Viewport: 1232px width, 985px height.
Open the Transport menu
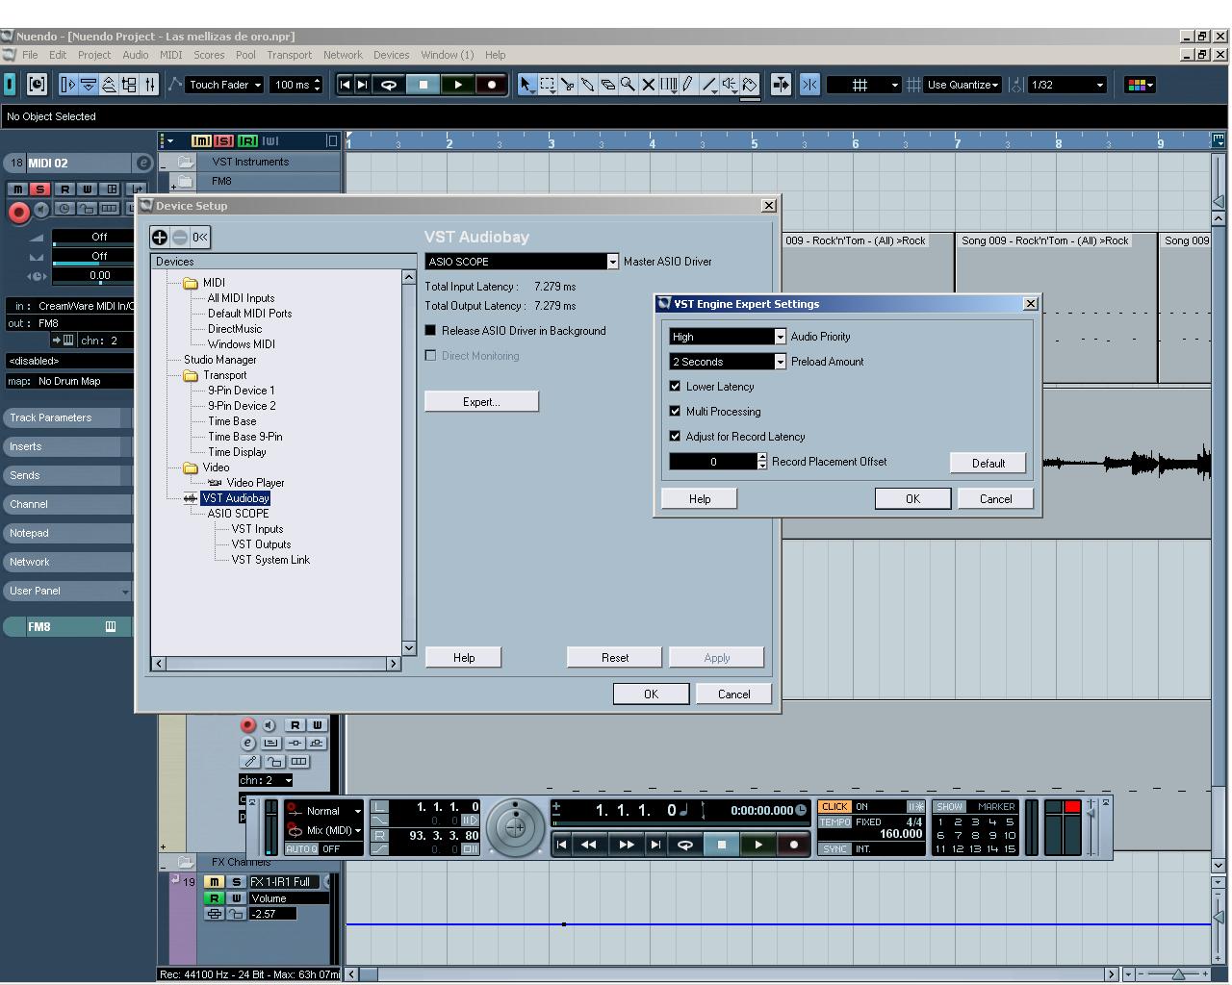(x=289, y=55)
